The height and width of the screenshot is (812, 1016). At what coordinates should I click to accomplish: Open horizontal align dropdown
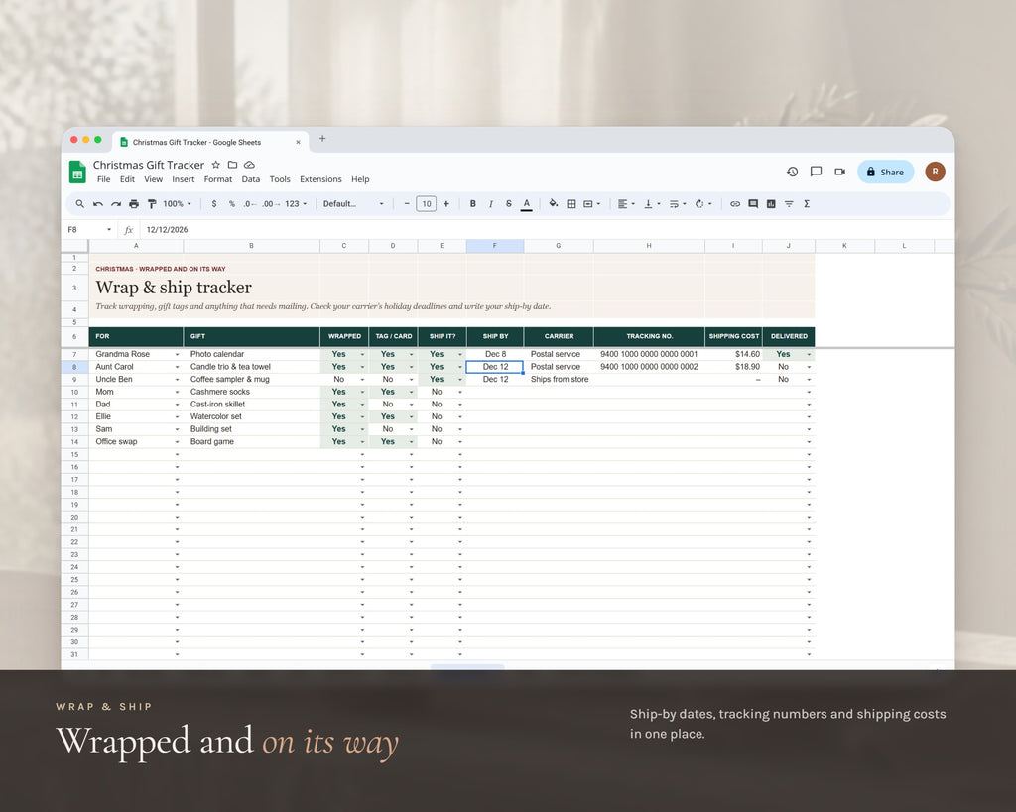coord(626,204)
